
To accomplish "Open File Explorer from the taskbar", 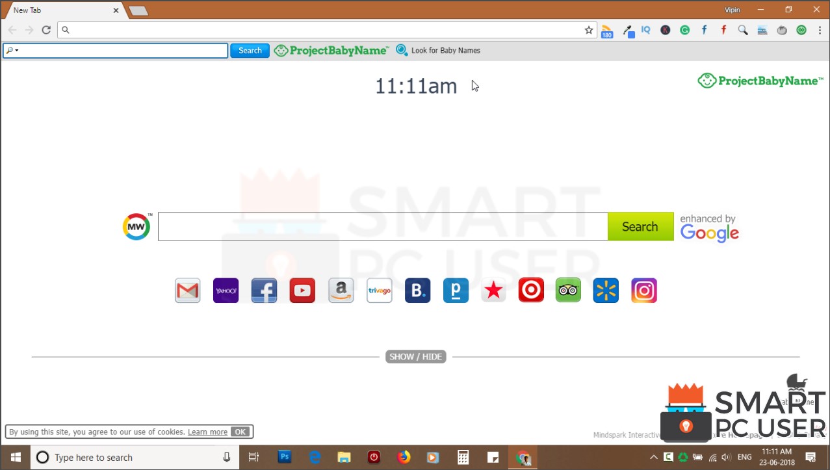I will click(x=344, y=457).
